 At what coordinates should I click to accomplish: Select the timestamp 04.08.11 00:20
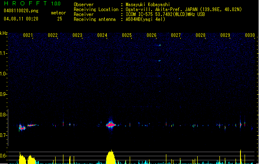[21, 19]
